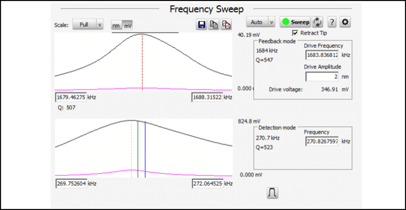Save the frequency sweep data
This screenshot has width=406, height=210.
point(201,25)
